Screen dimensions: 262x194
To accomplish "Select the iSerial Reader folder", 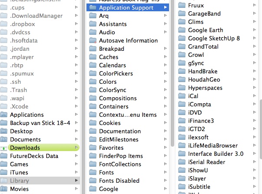I will [217, 162].
